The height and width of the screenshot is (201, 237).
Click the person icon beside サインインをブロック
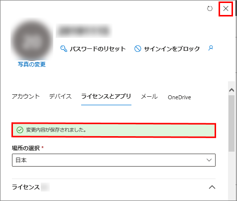click(211, 48)
